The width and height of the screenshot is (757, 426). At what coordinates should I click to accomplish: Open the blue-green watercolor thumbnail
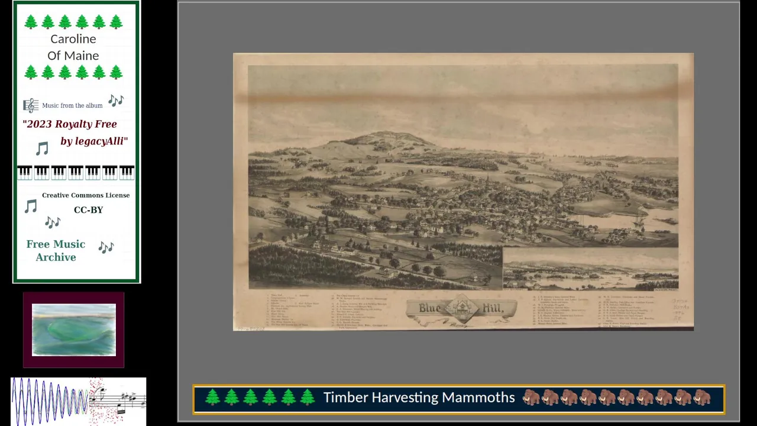(74, 330)
